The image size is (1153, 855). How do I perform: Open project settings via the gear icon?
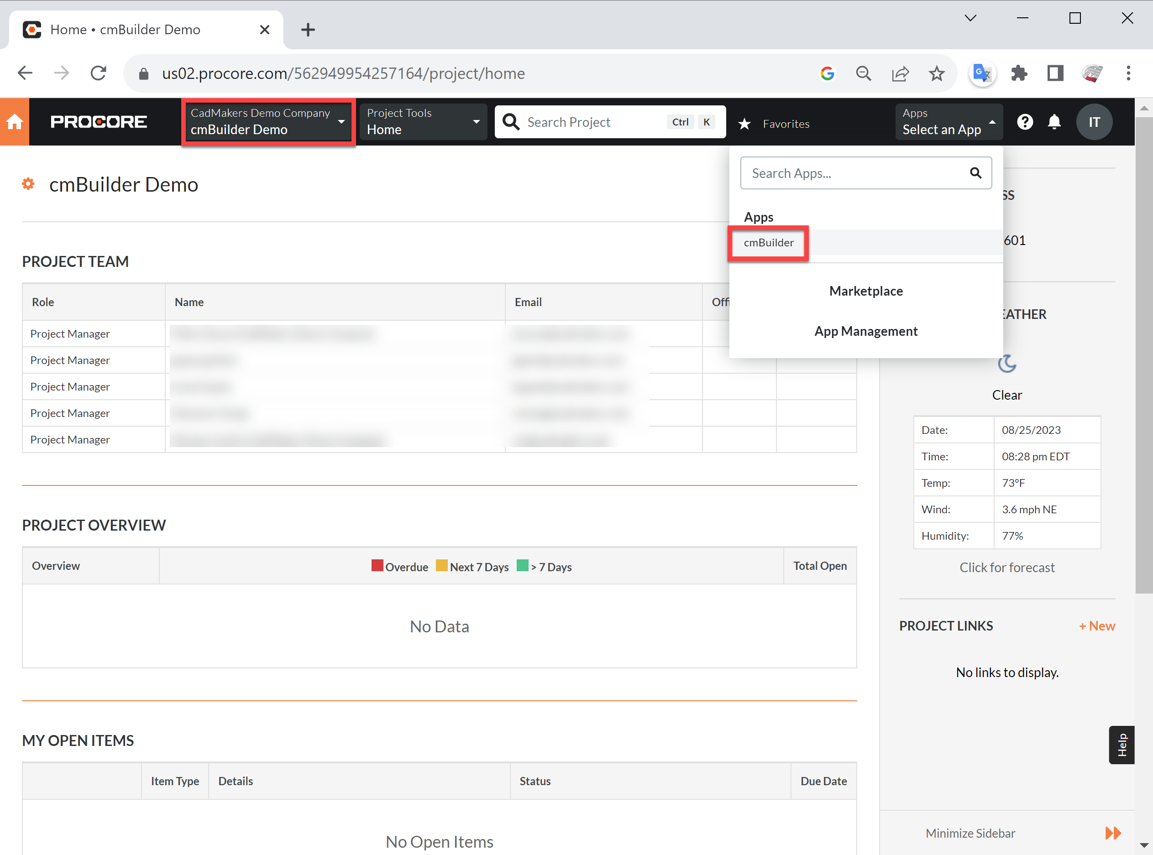point(28,184)
